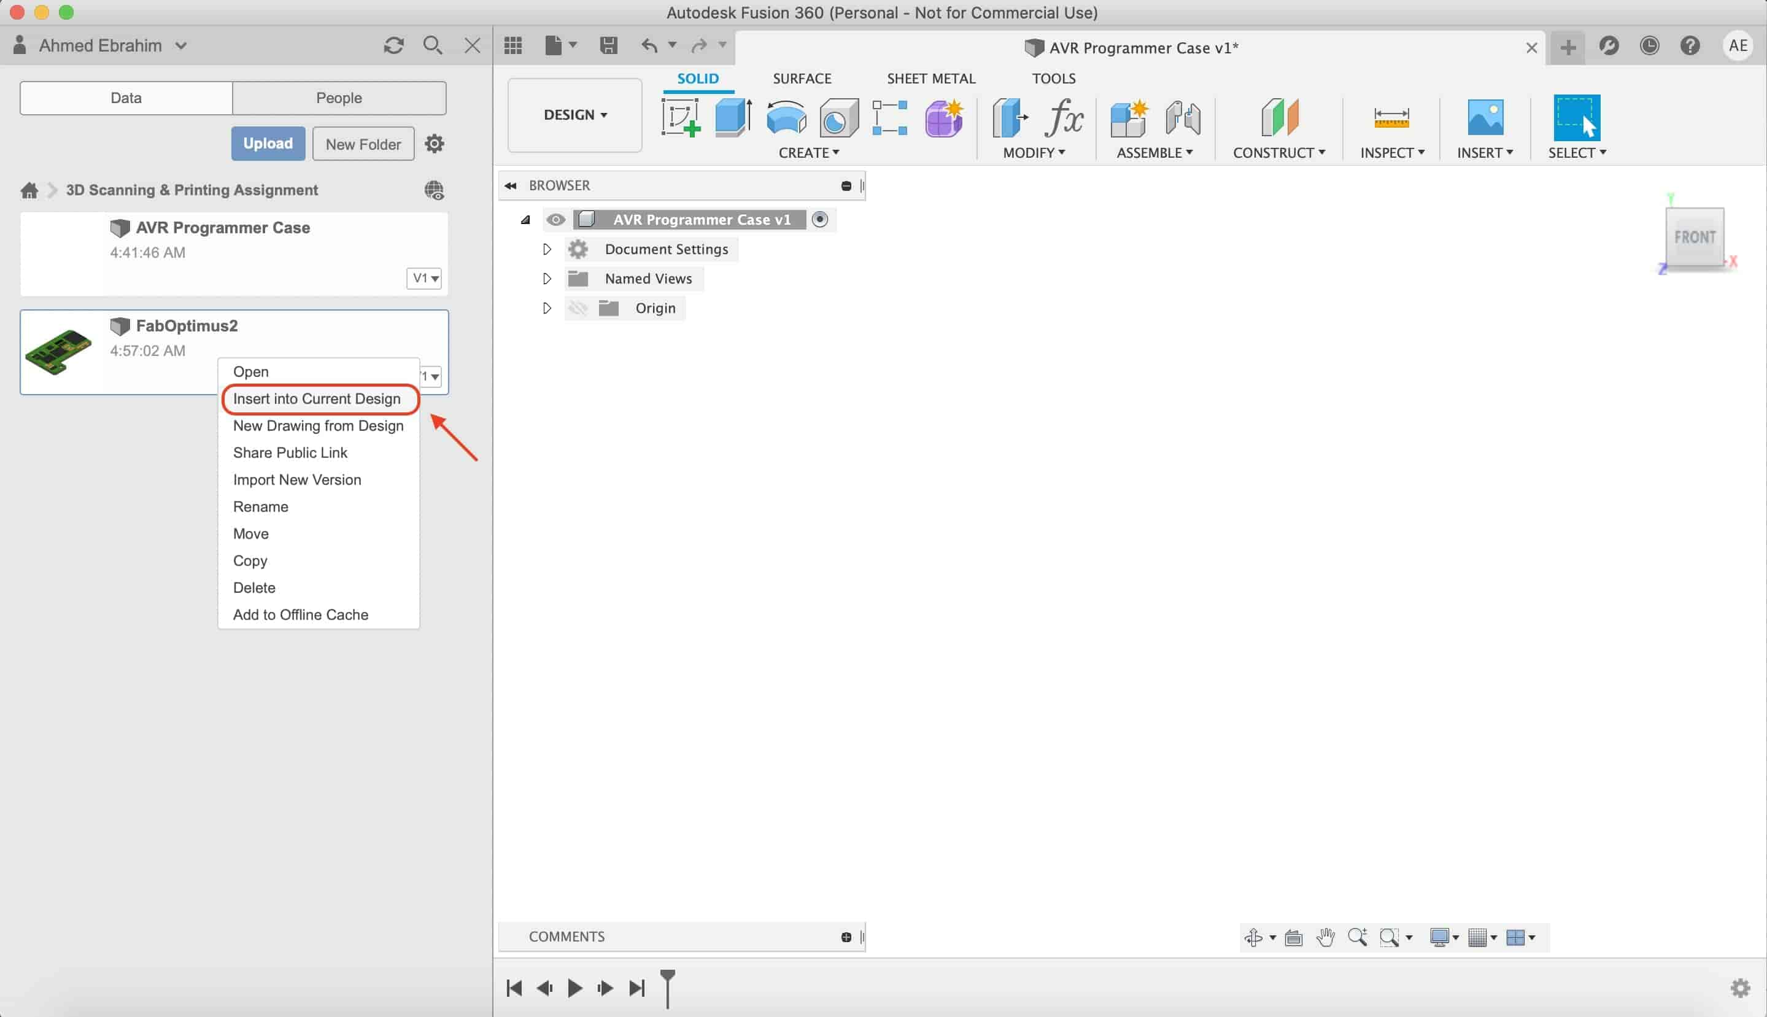Expand Document Settings tree node

(x=547, y=249)
